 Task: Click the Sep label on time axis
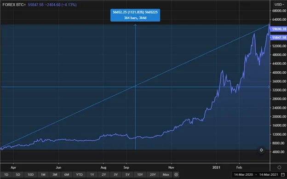(x=126, y=167)
